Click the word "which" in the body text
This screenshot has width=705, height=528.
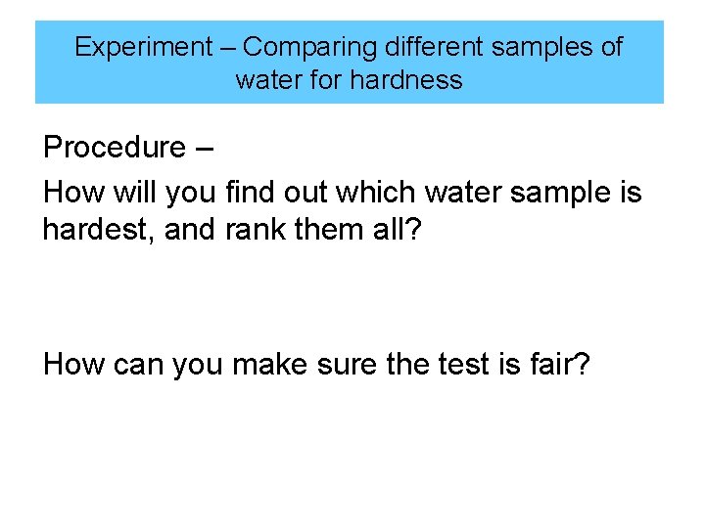(376, 192)
